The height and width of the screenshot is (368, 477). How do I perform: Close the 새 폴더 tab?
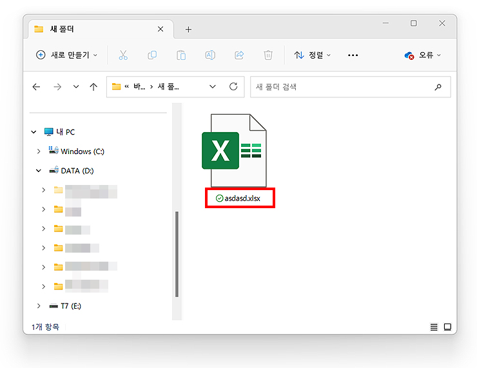[x=161, y=29]
